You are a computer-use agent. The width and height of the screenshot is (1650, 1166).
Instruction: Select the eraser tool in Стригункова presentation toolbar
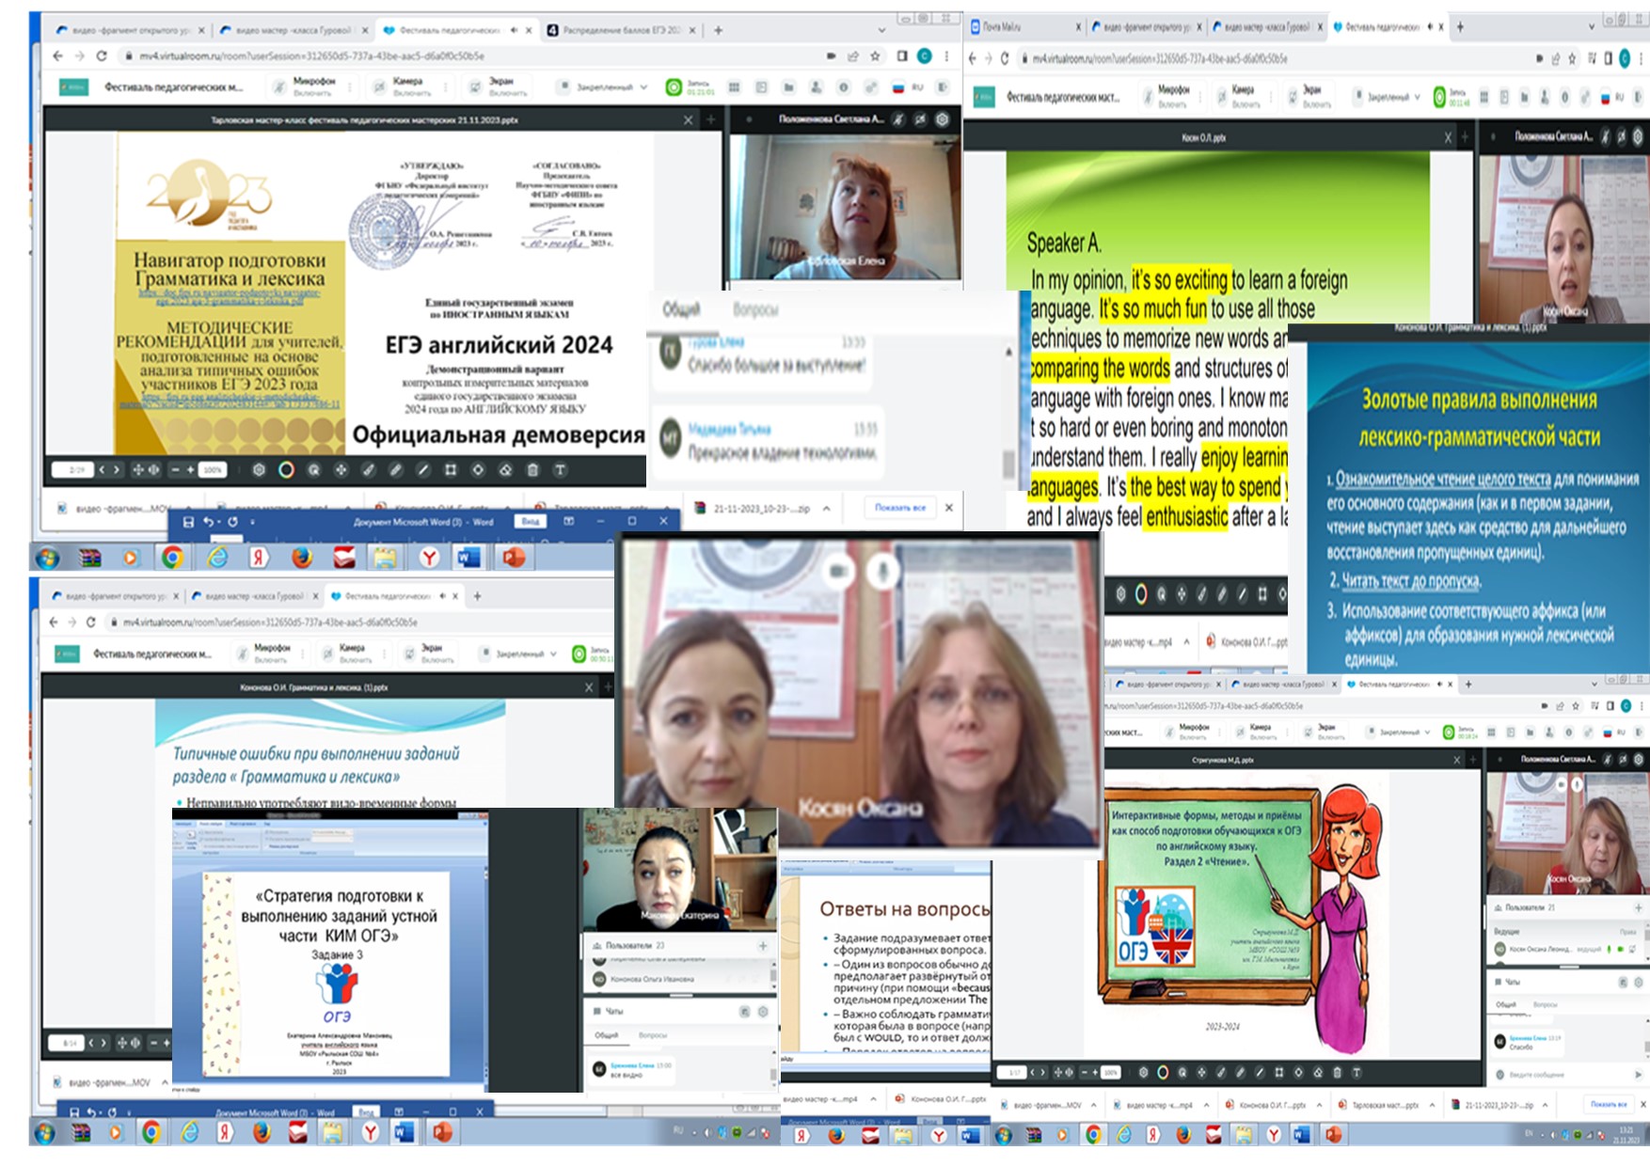(x=1318, y=1072)
